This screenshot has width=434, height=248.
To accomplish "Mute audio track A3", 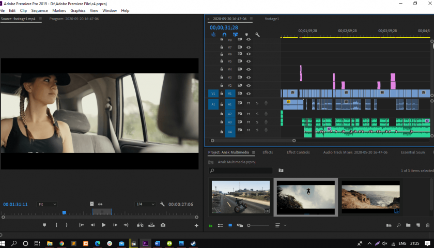I will pyautogui.click(x=249, y=122).
